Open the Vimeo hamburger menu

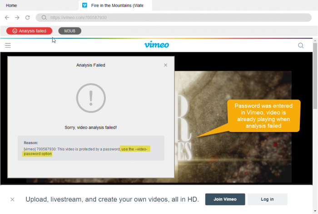click(8, 46)
